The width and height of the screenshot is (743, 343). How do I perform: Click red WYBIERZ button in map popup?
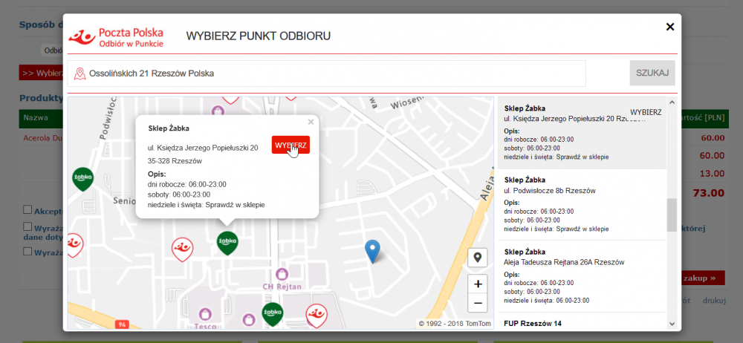[291, 145]
